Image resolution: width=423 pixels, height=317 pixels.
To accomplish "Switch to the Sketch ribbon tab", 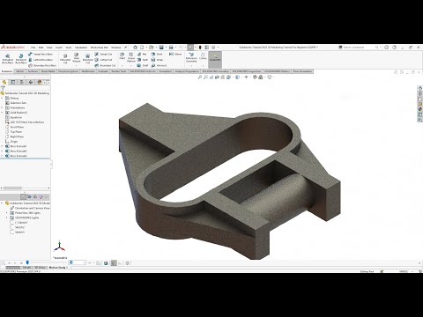I will click(x=19, y=71).
